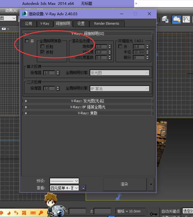The height and width of the screenshot is (217, 193).
Task: Uncheck the 折射 caustics checkbox
Action: tap(42, 52)
